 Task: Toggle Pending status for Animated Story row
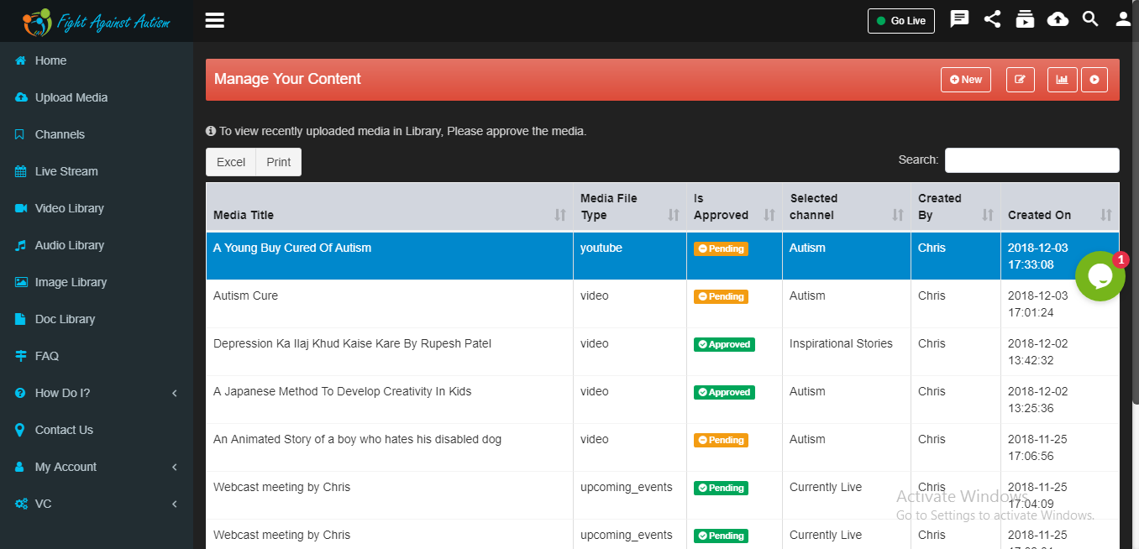click(x=721, y=440)
